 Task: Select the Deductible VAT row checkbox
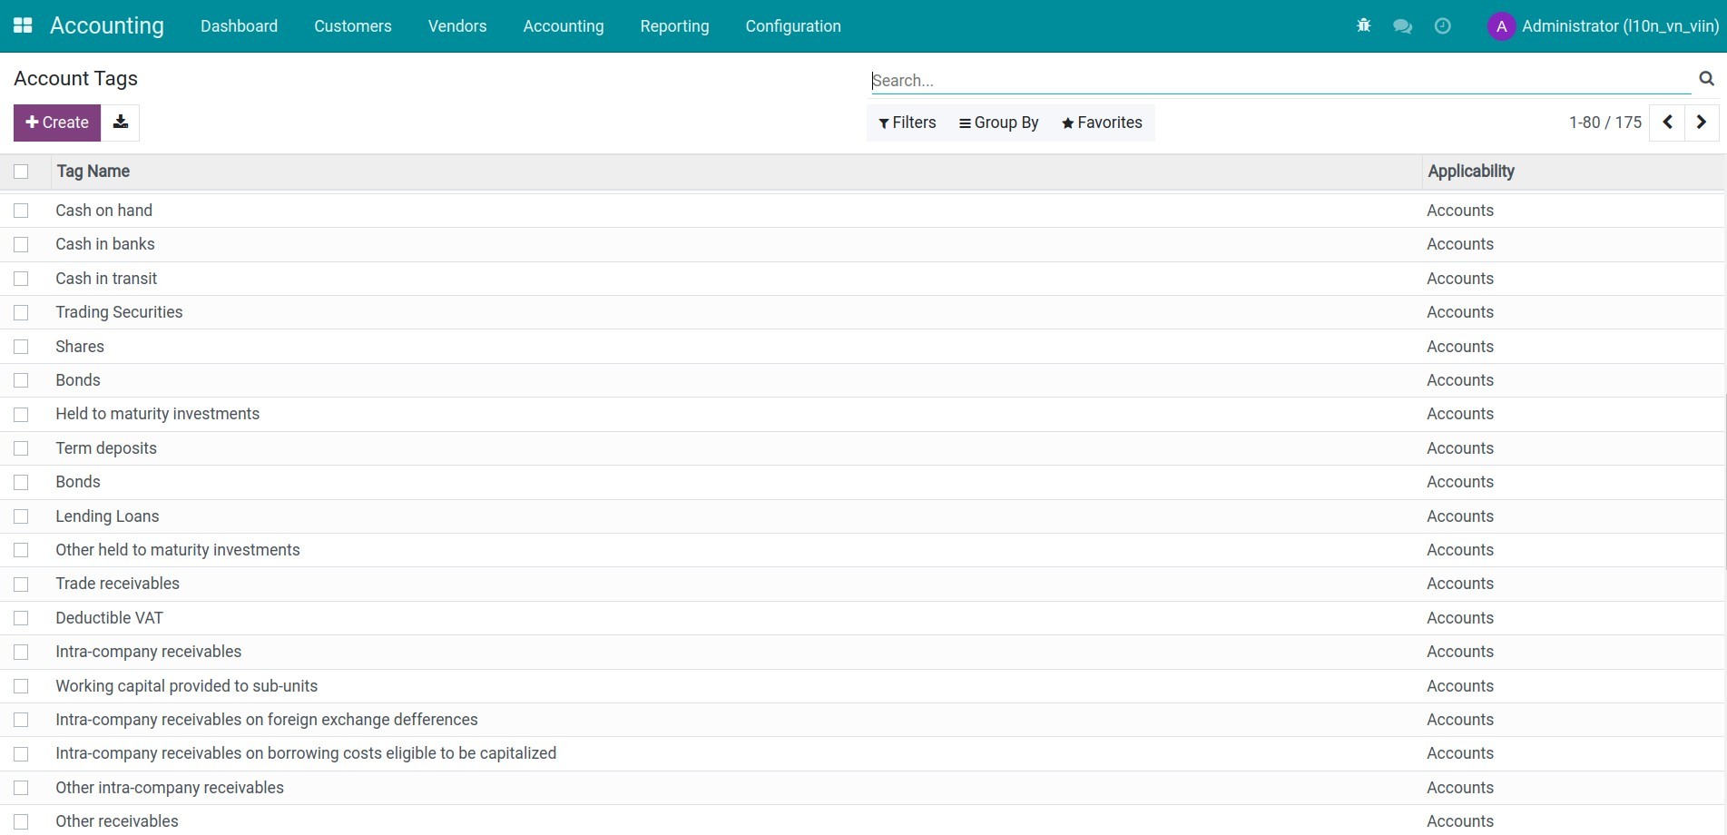click(21, 618)
